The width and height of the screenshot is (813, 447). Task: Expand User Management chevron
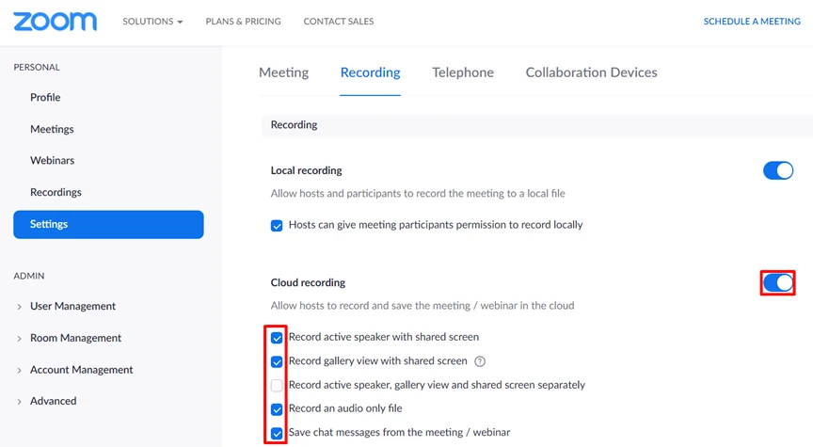[x=19, y=307]
